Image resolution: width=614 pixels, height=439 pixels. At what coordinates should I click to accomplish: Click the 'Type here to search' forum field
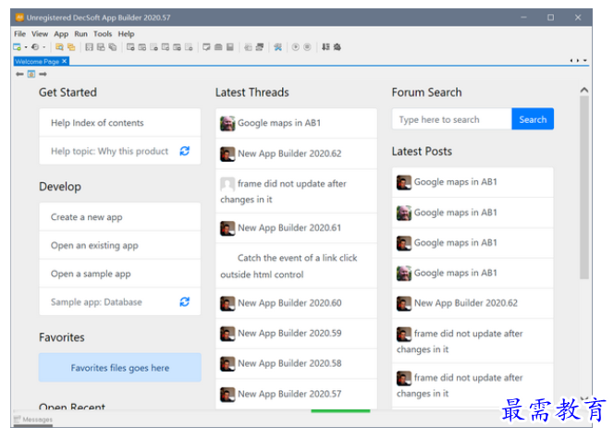[452, 119]
